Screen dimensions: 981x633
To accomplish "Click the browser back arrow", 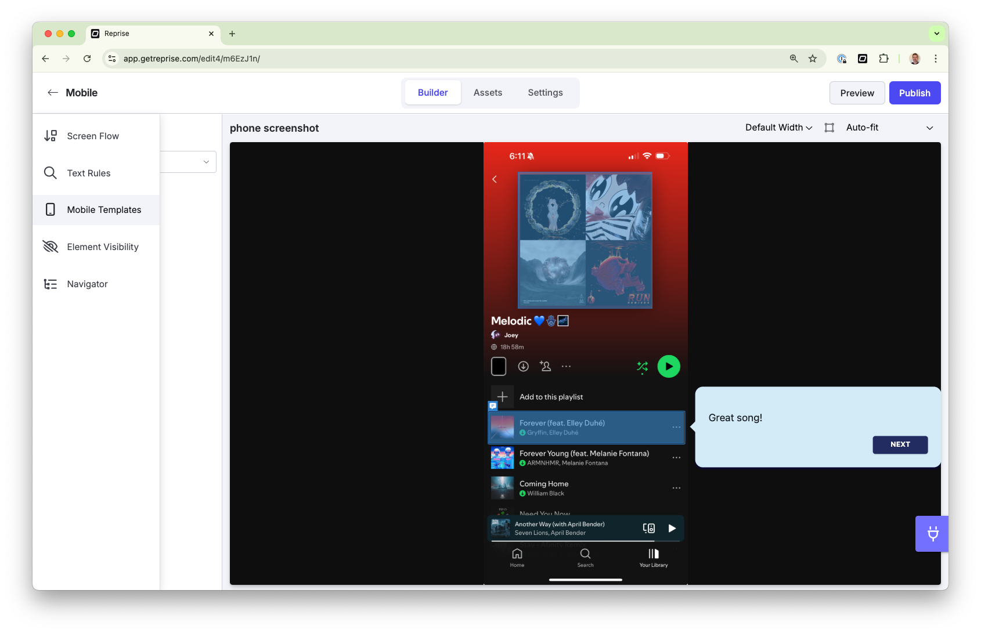I will pos(45,59).
